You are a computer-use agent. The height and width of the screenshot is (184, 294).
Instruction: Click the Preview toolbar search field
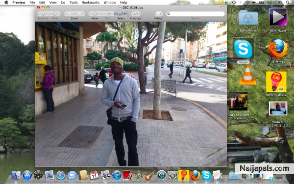(196, 14)
